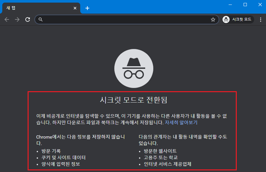
Task: Click the back navigation arrow
Action: coord(7,19)
